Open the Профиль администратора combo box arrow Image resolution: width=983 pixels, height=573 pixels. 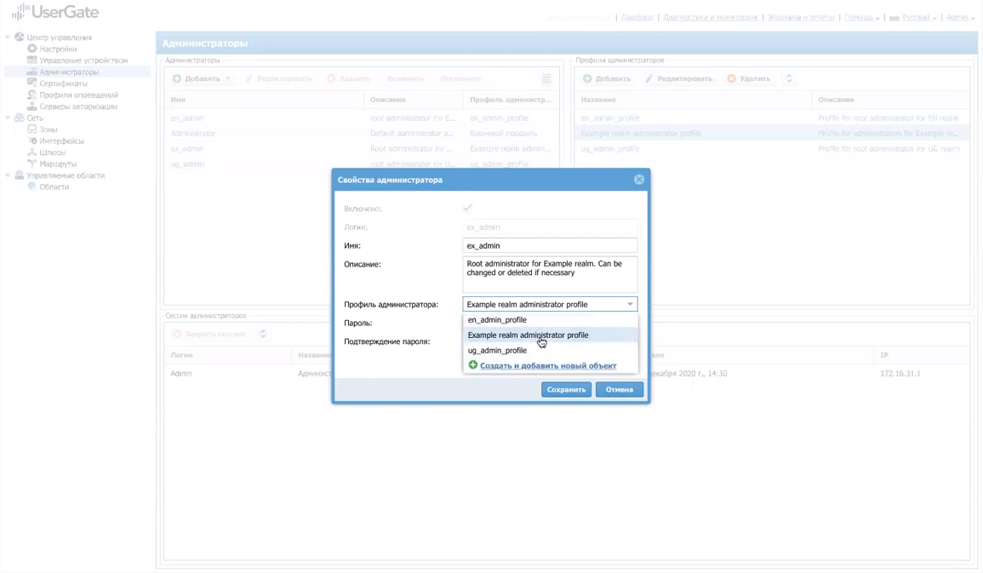630,304
